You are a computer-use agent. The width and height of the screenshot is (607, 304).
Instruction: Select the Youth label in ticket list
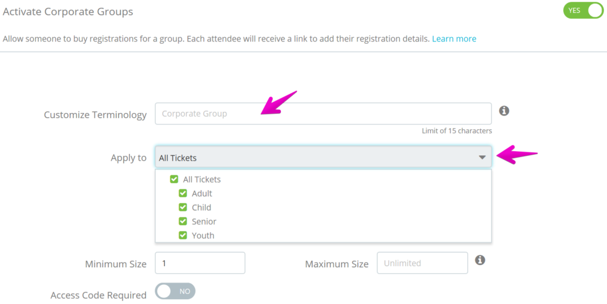pos(203,235)
